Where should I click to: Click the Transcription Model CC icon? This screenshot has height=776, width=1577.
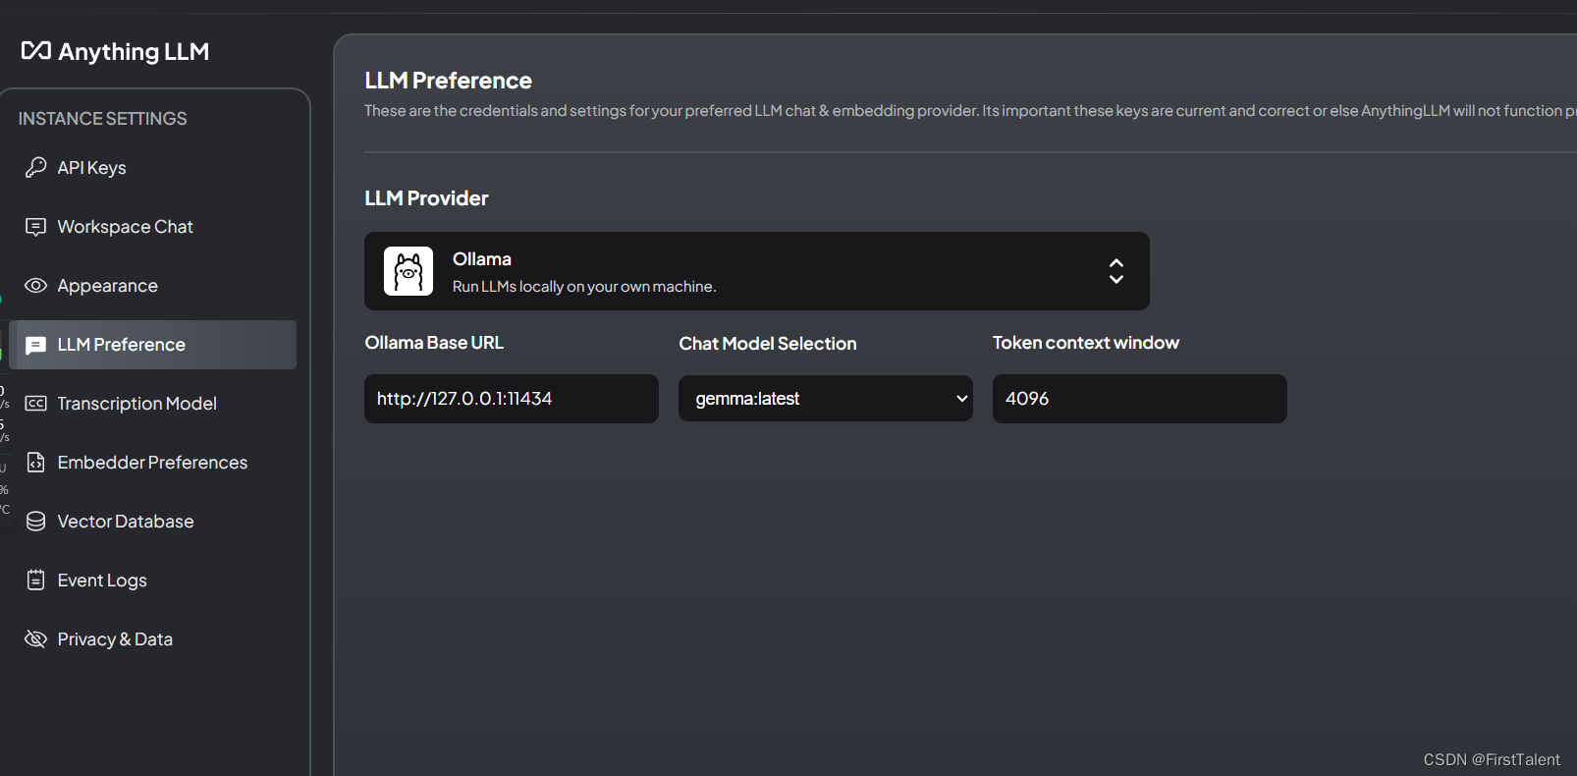36,404
